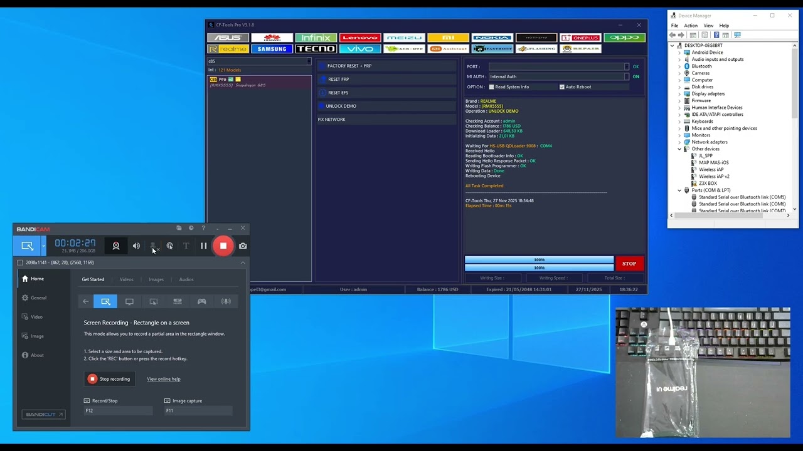Collapse the Other devices node

[679, 149]
